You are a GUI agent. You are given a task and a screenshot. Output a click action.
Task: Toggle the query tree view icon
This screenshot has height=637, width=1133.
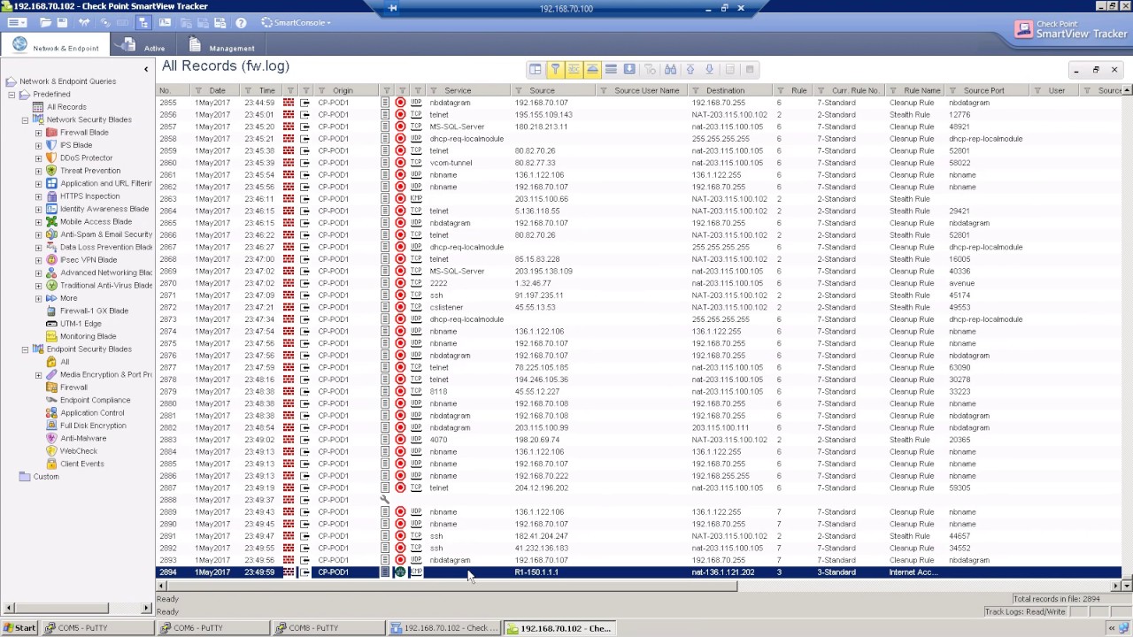[x=144, y=22]
